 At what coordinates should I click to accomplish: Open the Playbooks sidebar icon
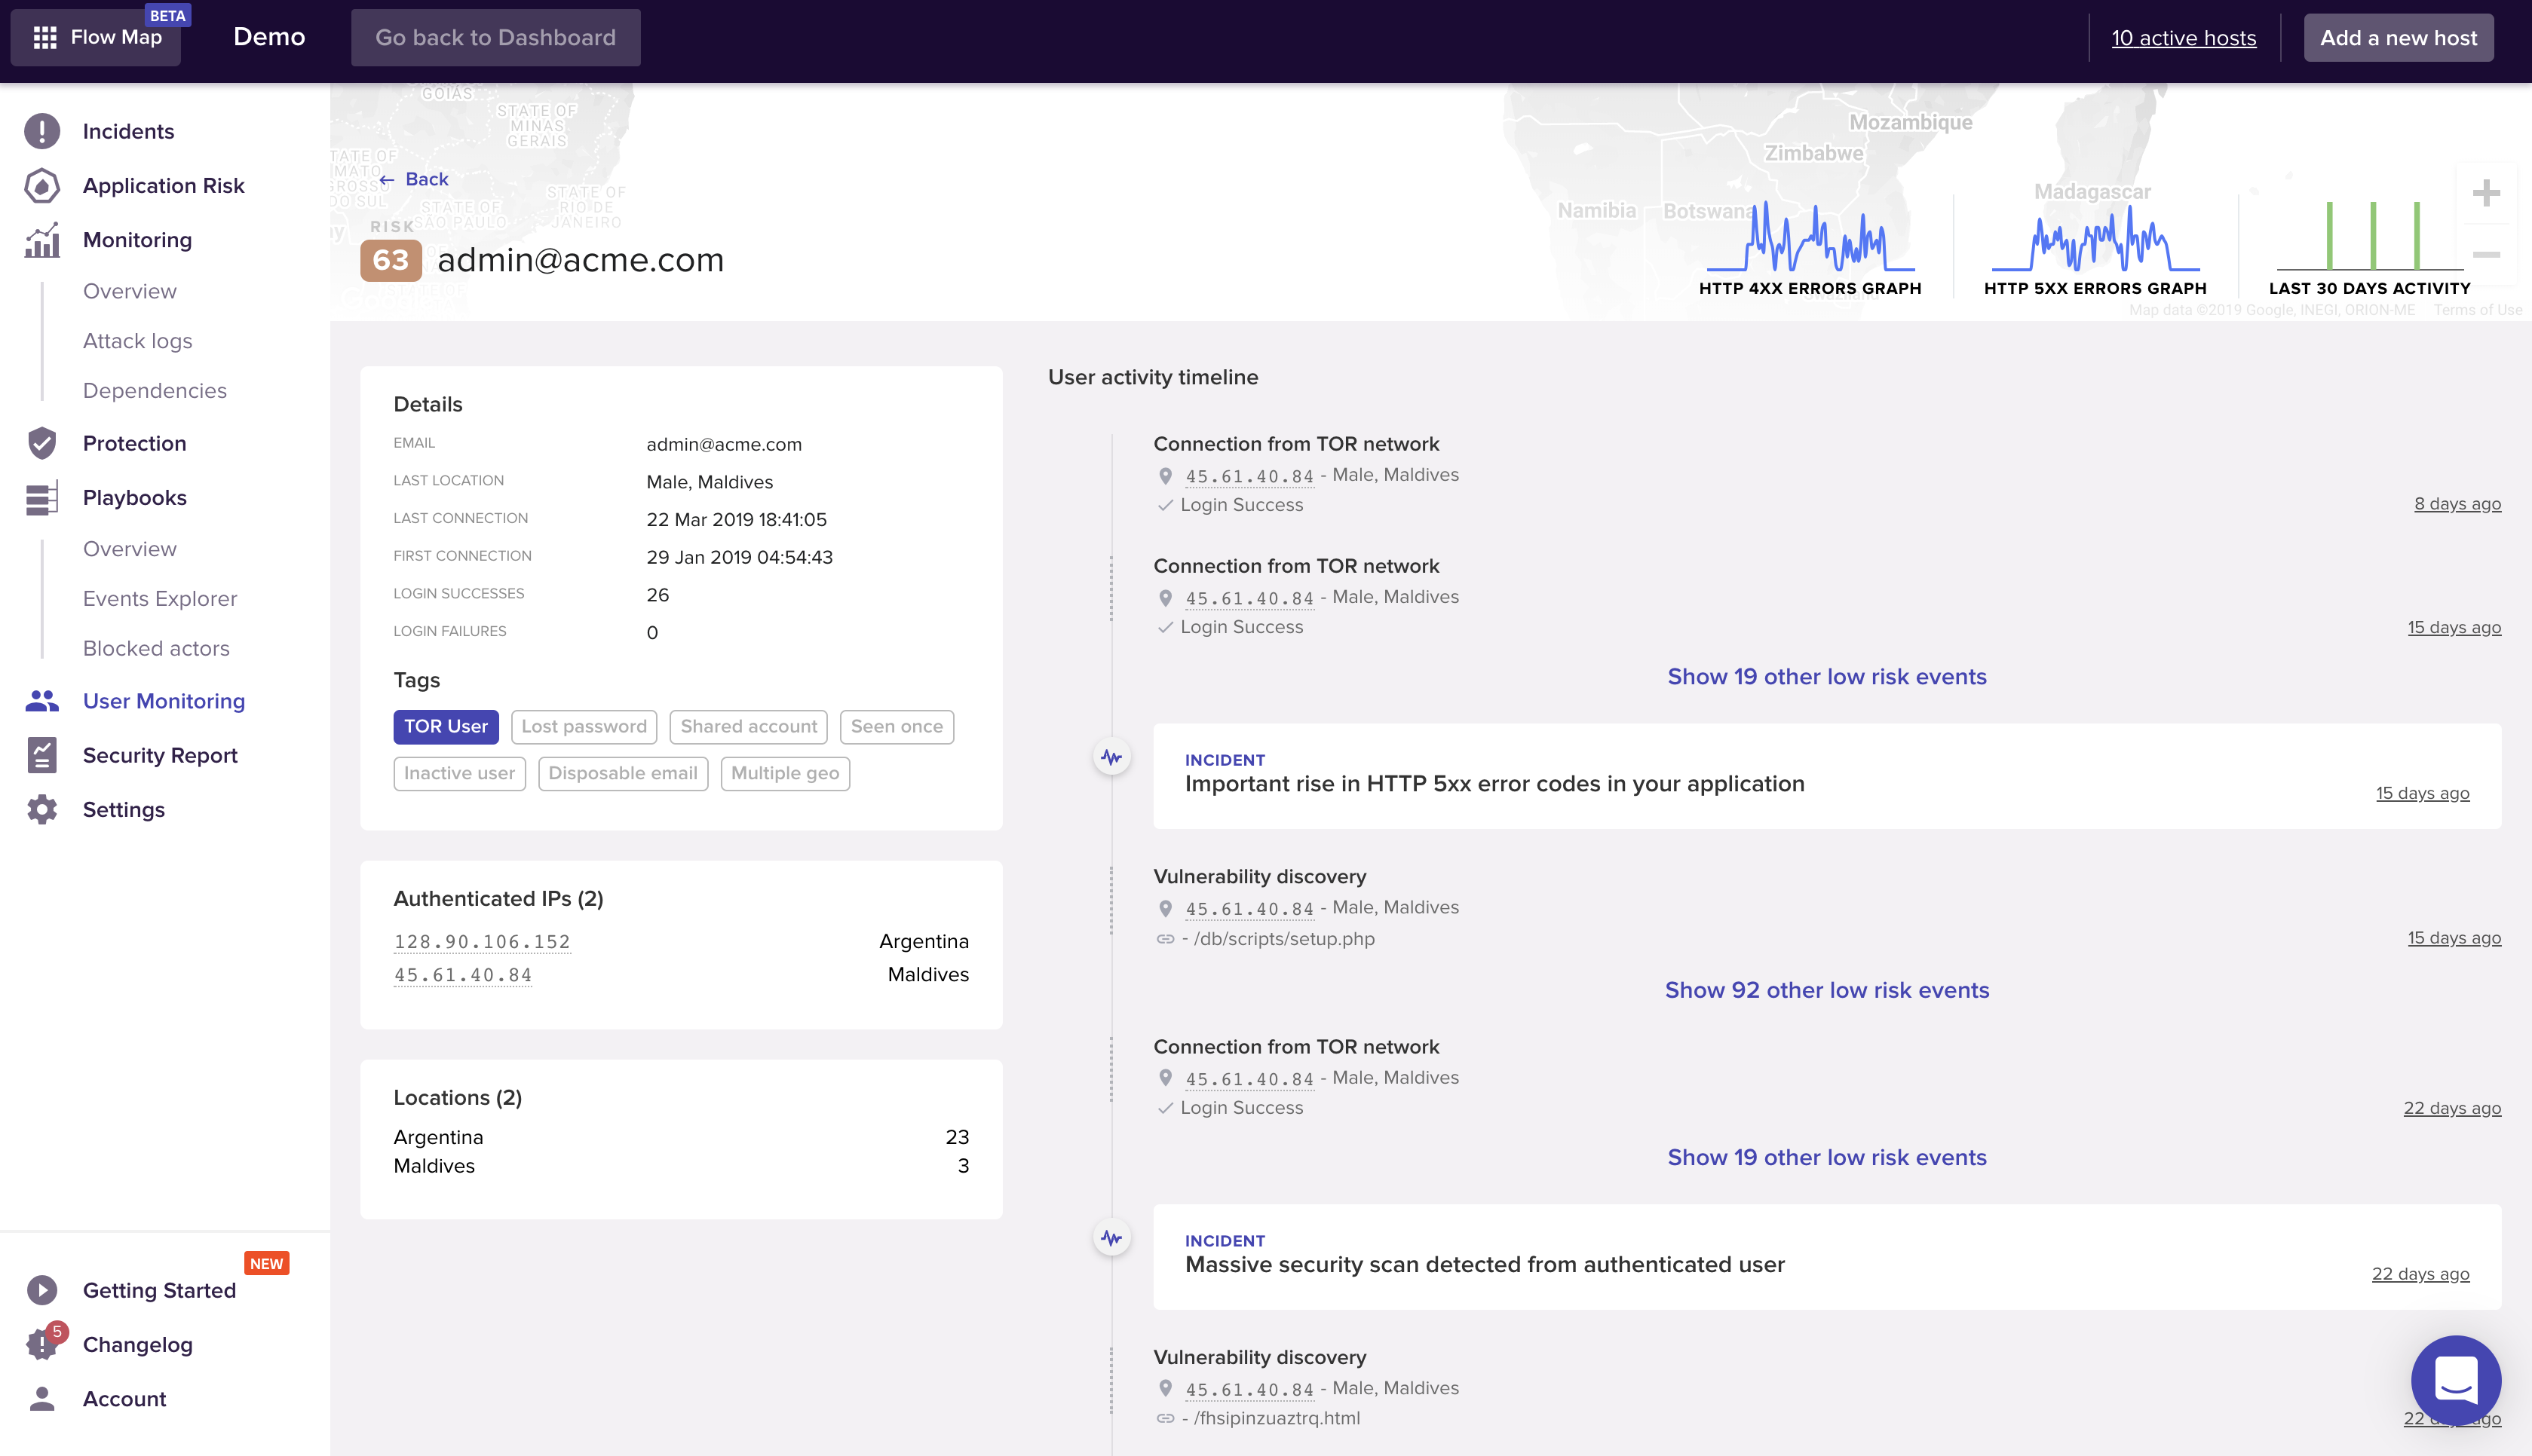click(42, 498)
